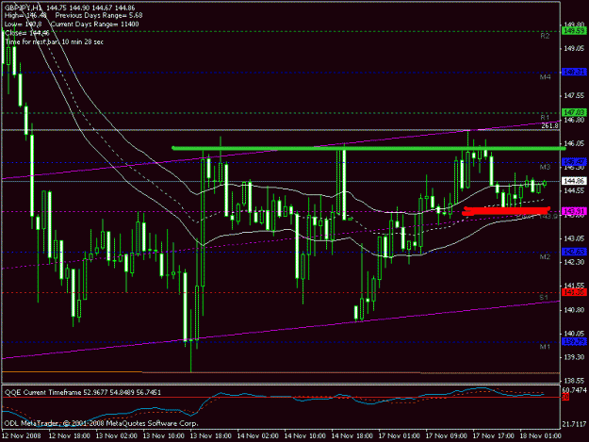Click the '13 Nov 18:00' time axis label

(x=211, y=436)
